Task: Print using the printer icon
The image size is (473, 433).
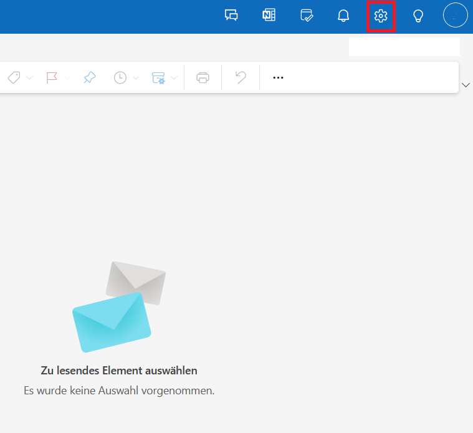Action: click(x=203, y=77)
